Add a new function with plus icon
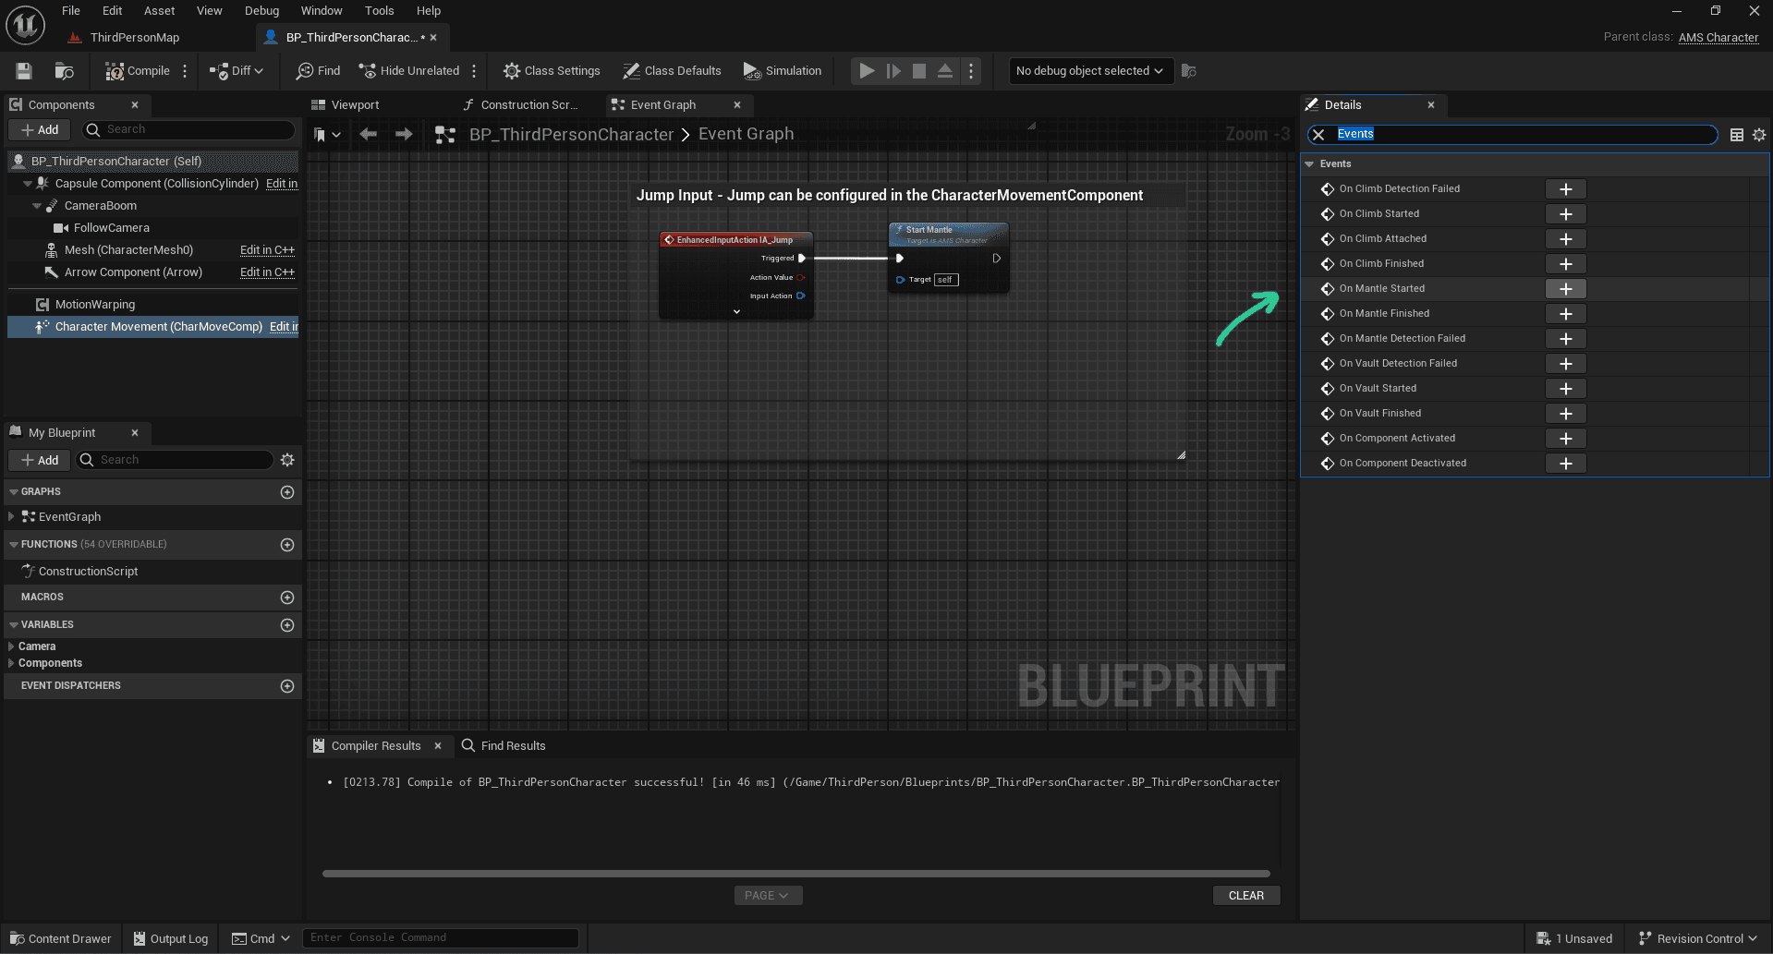 pyautogui.click(x=287, y=545)
